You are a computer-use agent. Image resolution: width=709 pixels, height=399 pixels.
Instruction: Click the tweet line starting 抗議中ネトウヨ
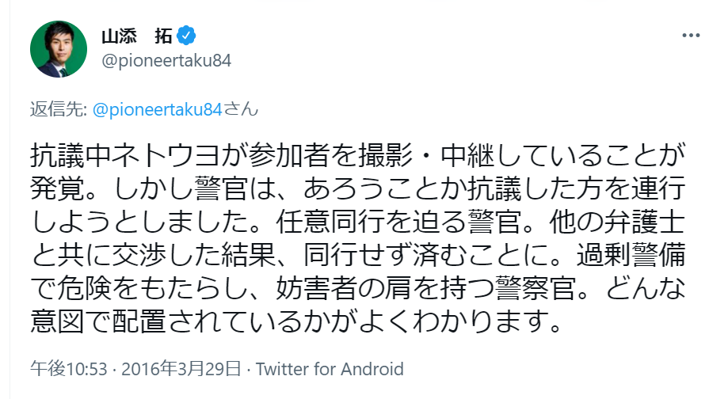pyautogui.click(x=356, y=154)
